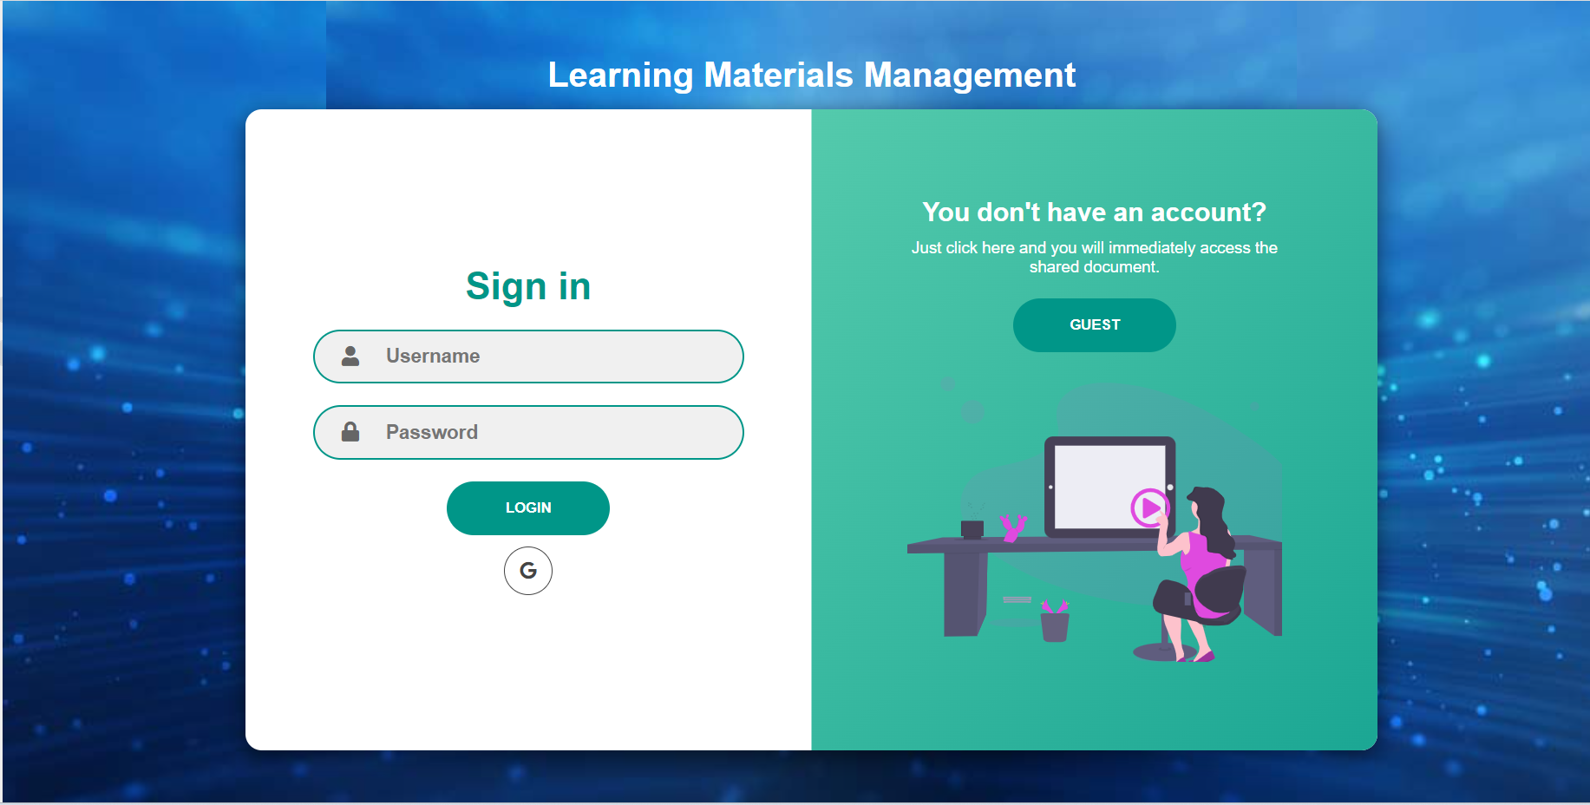1590x805 pixels.
Task: Click the padlock icon in the password field
Action: pos(350,431)
